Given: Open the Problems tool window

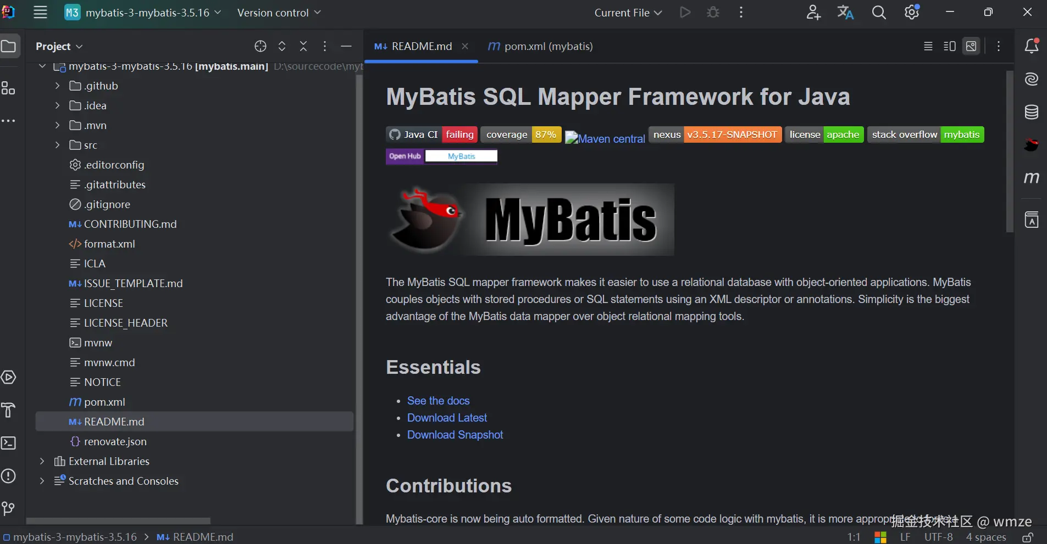Looking at the screenshot, I should 9,476.
